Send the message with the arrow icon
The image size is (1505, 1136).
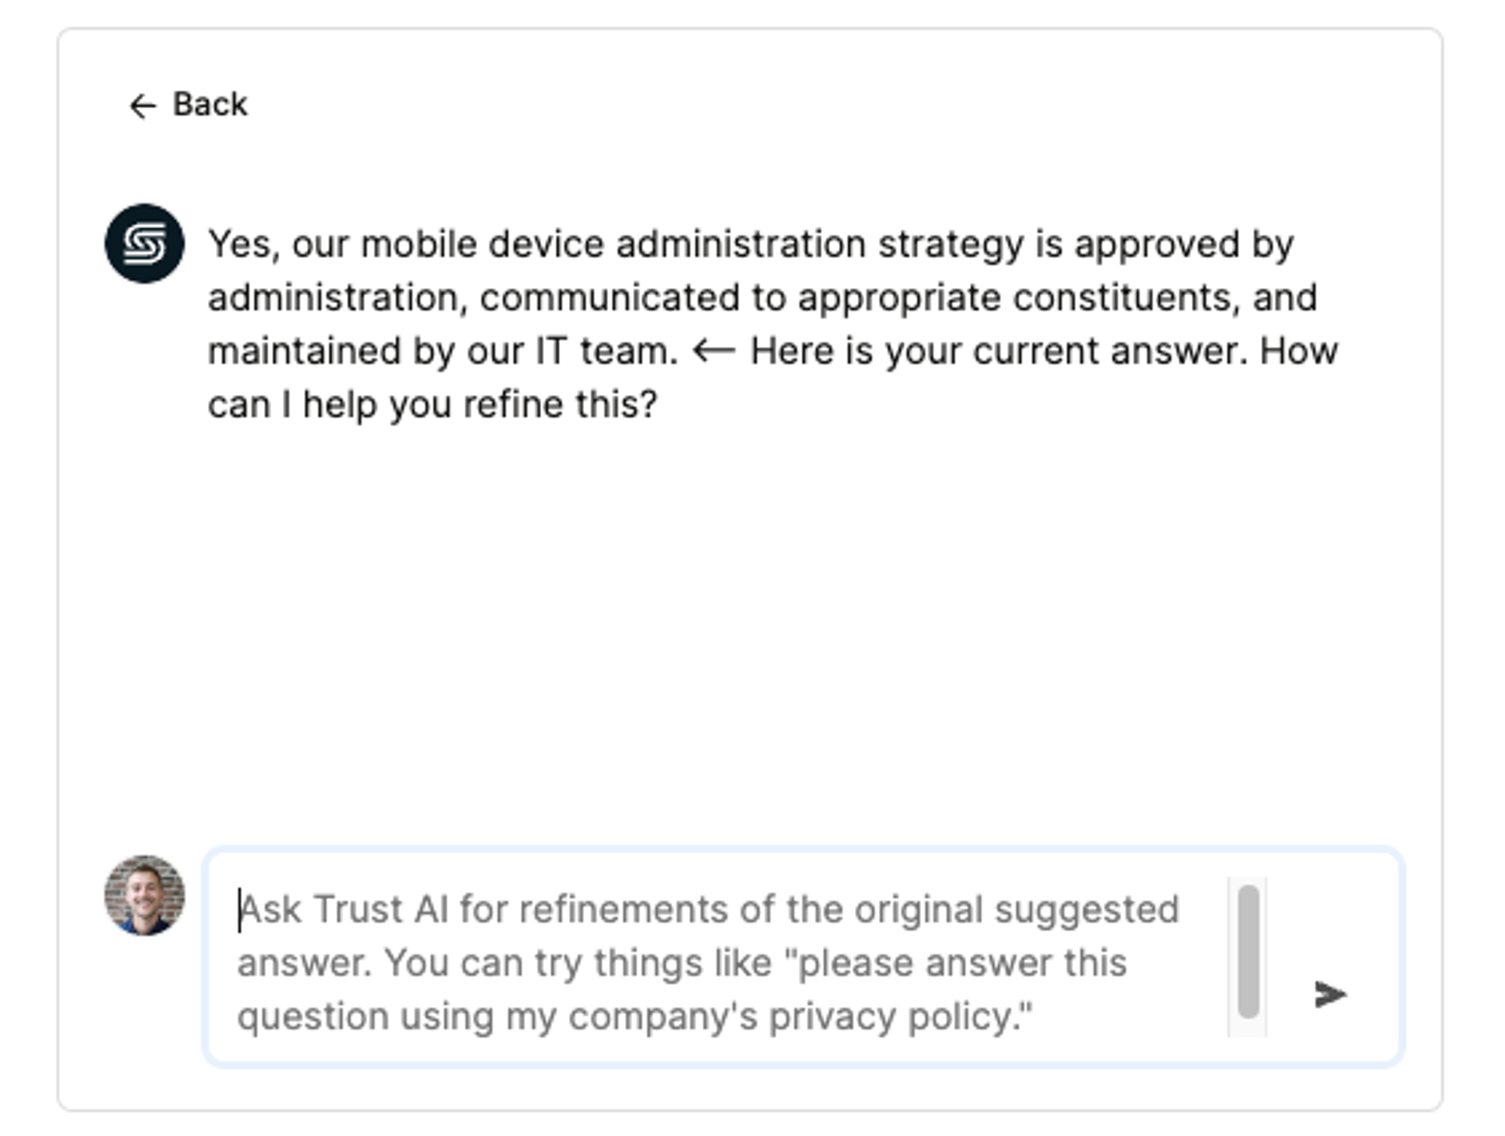click(1330, 994)
